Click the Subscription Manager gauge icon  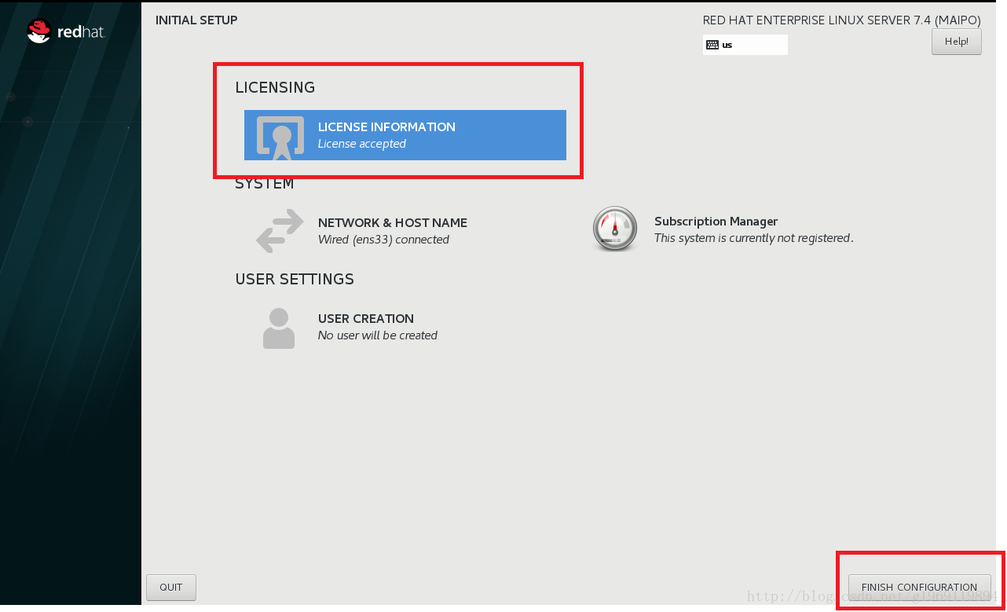click(614, 229)
